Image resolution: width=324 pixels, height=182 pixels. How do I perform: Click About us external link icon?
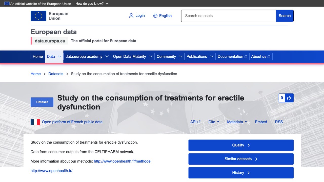(x=269, y=57)
